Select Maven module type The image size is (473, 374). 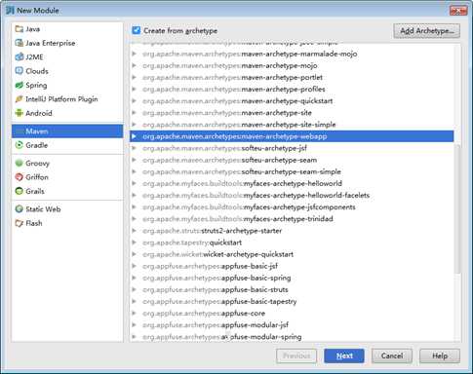pos(67,131)
